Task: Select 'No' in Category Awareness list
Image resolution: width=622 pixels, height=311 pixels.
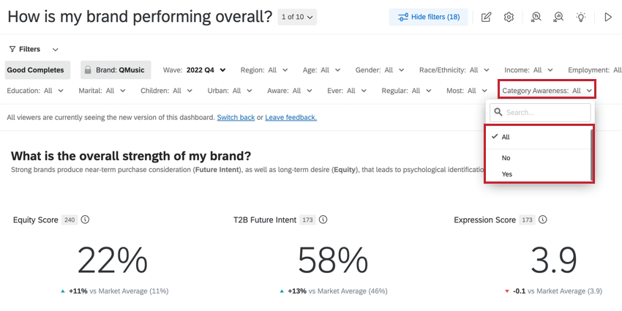Action: [x=506, y=158]
